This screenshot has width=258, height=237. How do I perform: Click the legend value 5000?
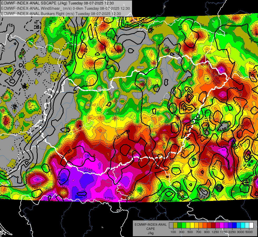pos(249,232)
